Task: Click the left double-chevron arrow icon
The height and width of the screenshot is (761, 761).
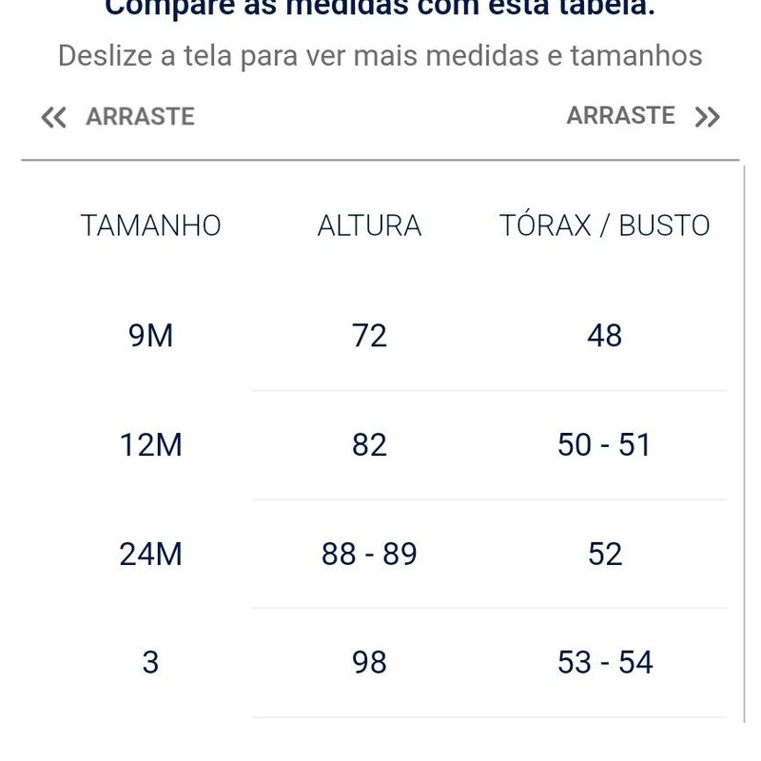Action: pyautogui.click(x=54, y=117)
